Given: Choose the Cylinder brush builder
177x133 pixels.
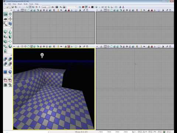Looking at the screenshot, I should (10, 37).
